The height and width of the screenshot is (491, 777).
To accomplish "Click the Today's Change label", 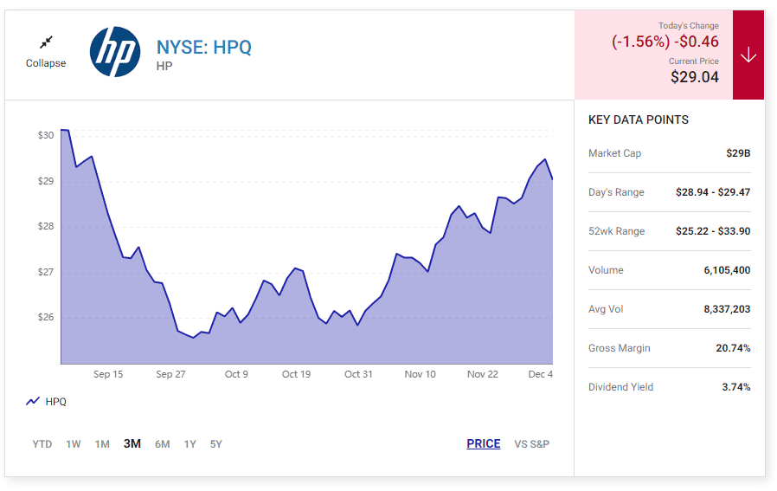I will [689, 25].
